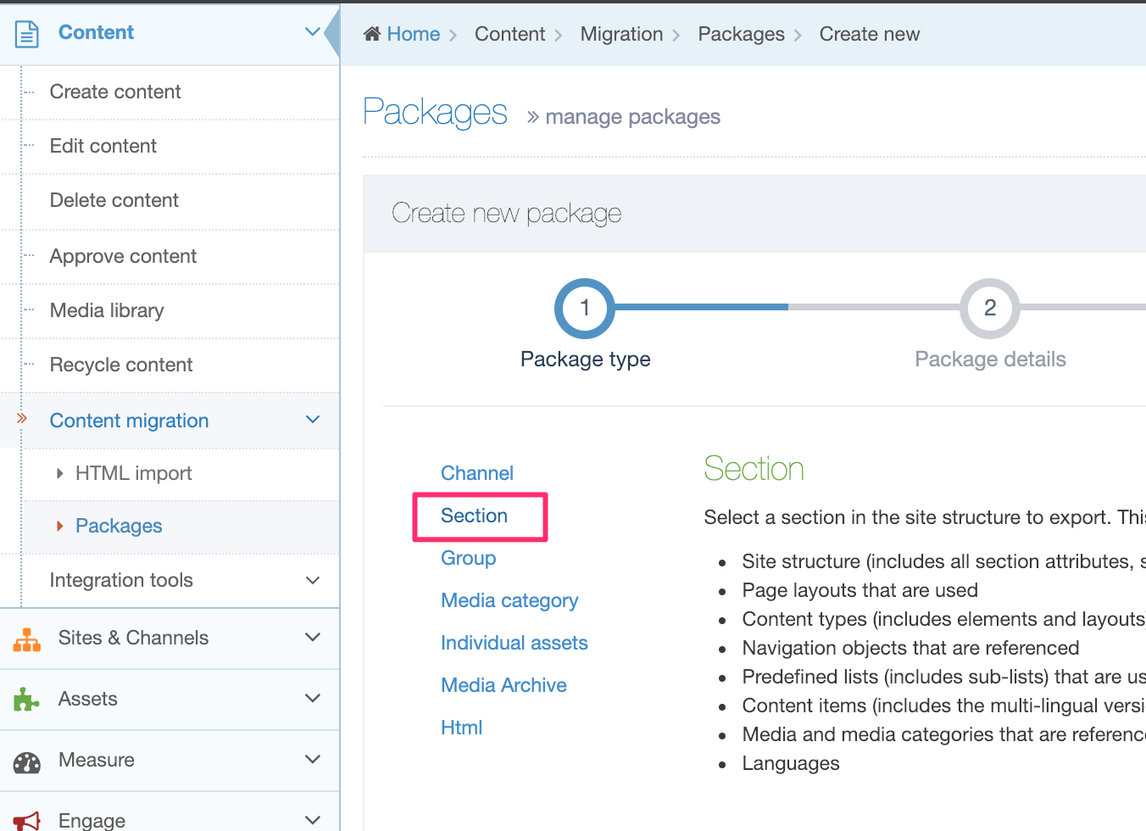The width and height of the screenshot is (1146, 831).
Task: Click step 2 Package details circle
Action: pyautogui.click(x=989, y=308)
